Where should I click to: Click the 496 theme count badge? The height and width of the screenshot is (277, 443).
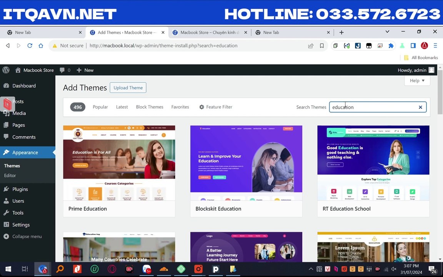78,107
